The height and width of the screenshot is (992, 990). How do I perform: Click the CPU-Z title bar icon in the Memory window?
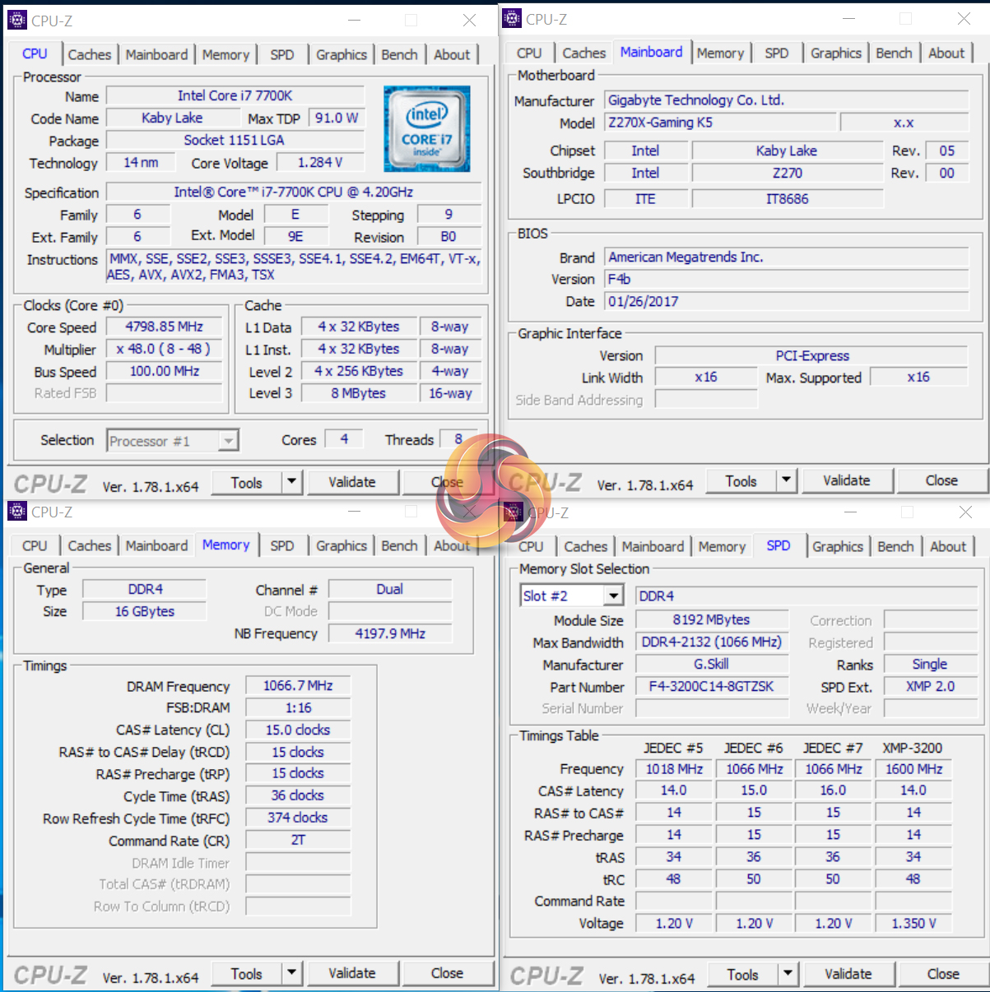[x=17, y=512]
